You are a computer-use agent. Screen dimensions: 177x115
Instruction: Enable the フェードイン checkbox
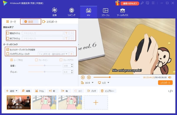tap(36, 60)
